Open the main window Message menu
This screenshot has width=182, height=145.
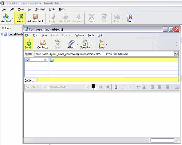coord(40,9)
